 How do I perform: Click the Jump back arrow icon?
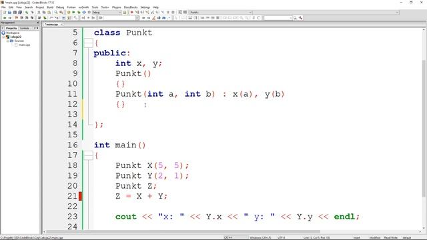click(5, 18)
